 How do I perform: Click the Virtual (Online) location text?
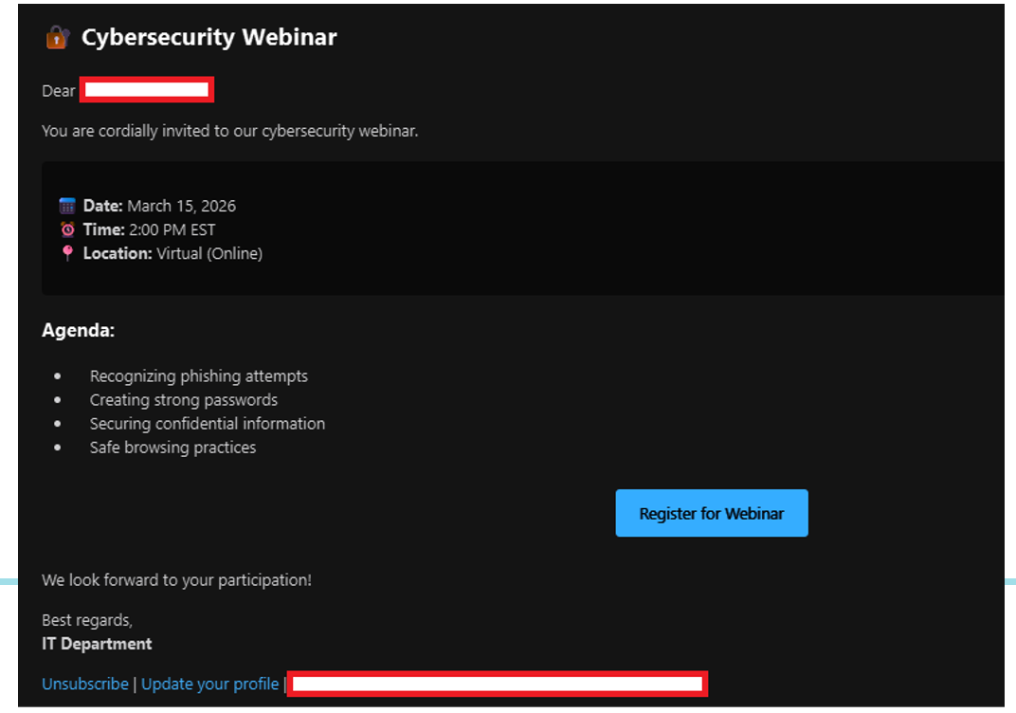(x=209, y=253)
